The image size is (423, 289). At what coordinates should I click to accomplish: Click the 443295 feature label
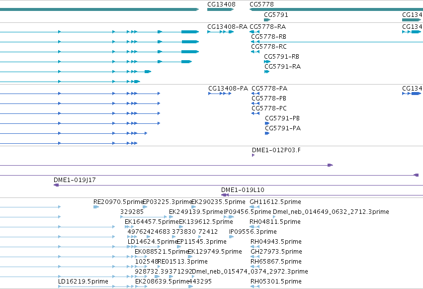coord(200,282)
